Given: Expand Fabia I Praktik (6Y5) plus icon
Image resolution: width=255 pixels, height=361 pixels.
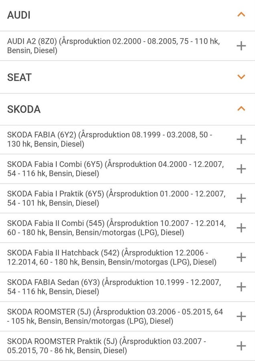Looking at the screenshot, I should (x=241, y=198).
